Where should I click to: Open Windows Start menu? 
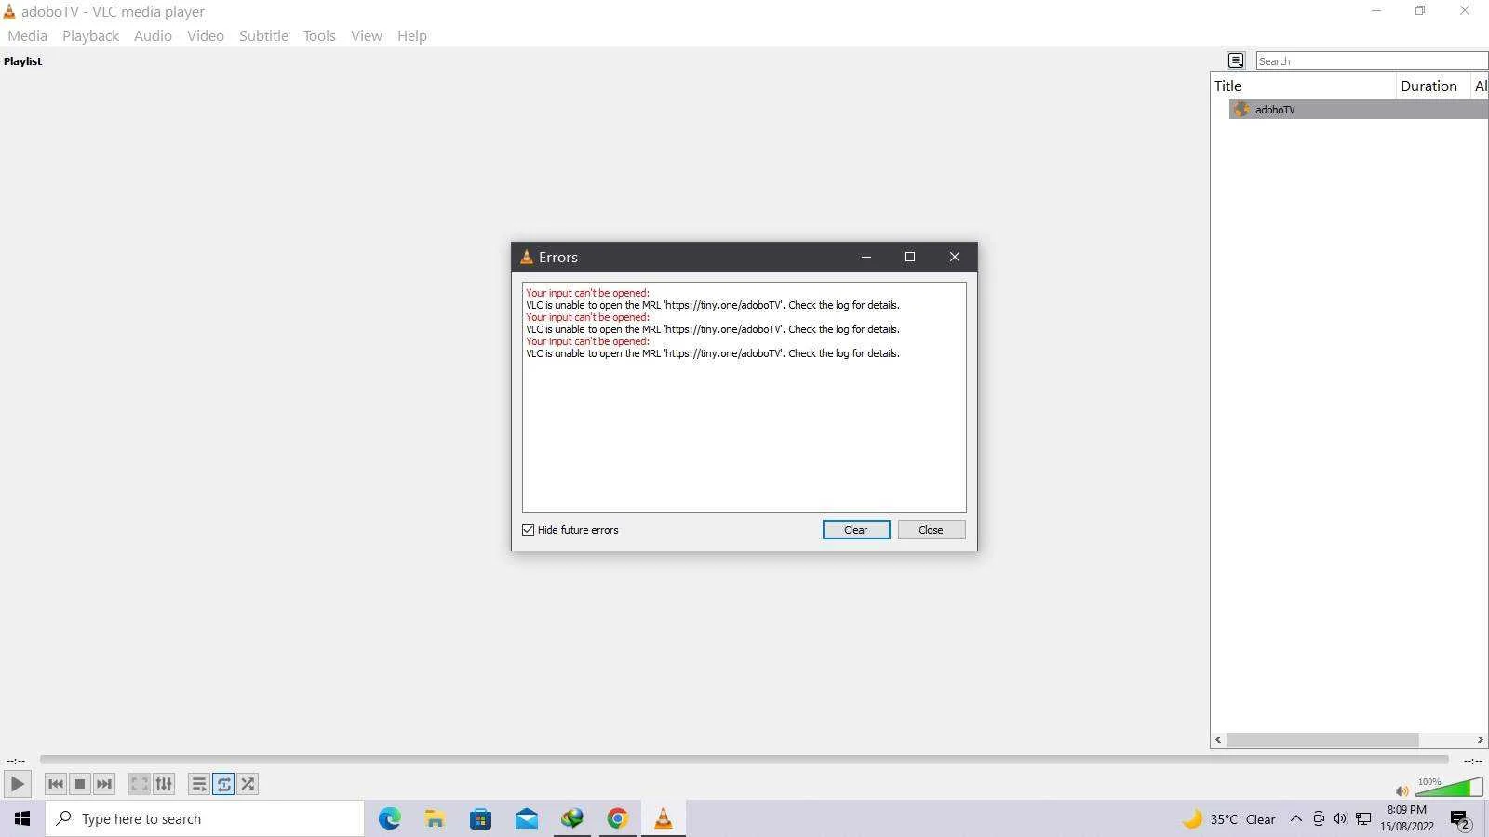pyautogui.click(x=22, y=818)
